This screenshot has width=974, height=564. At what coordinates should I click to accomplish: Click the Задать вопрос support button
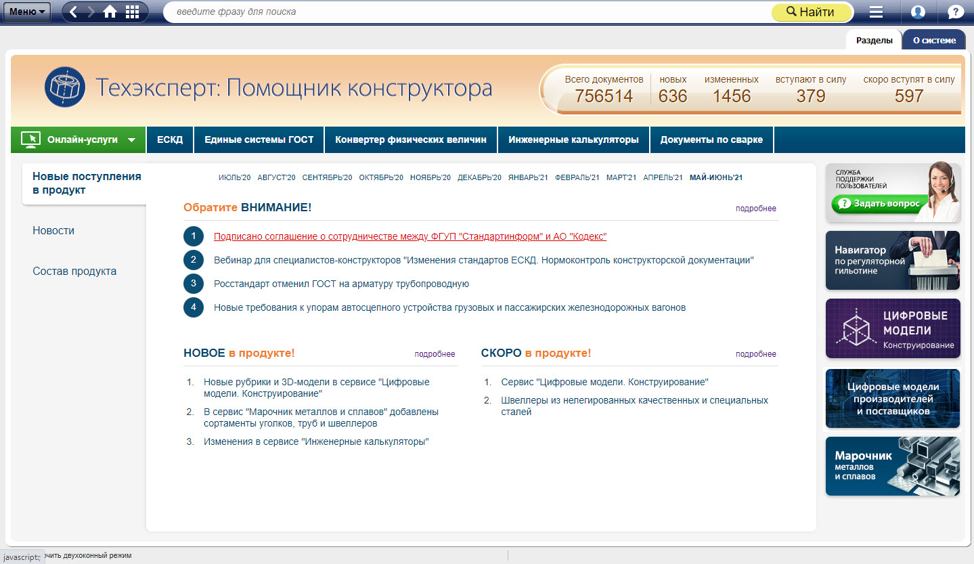point(879,203)
